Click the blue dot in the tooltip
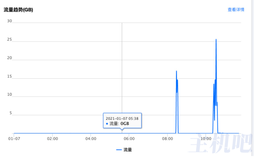Screen dimensions: 254x157 [107, 124]
